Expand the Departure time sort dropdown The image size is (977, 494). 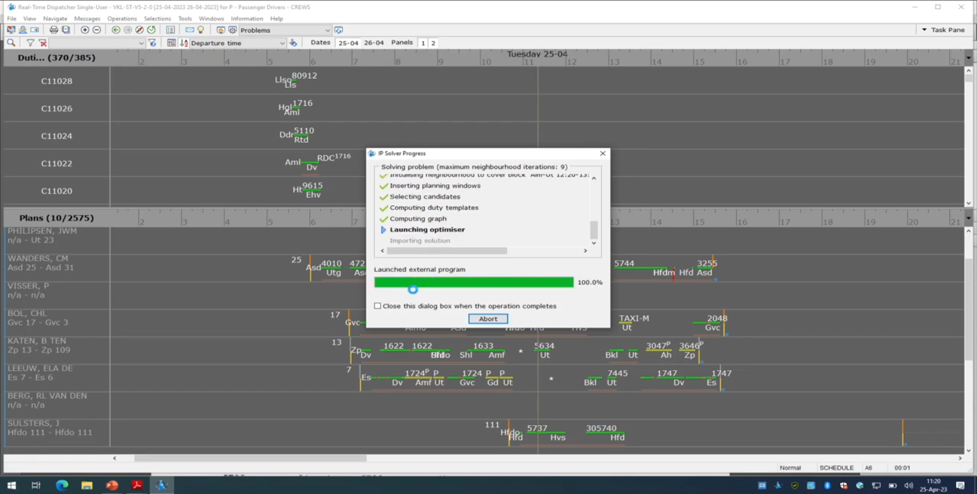pos(282,43)
